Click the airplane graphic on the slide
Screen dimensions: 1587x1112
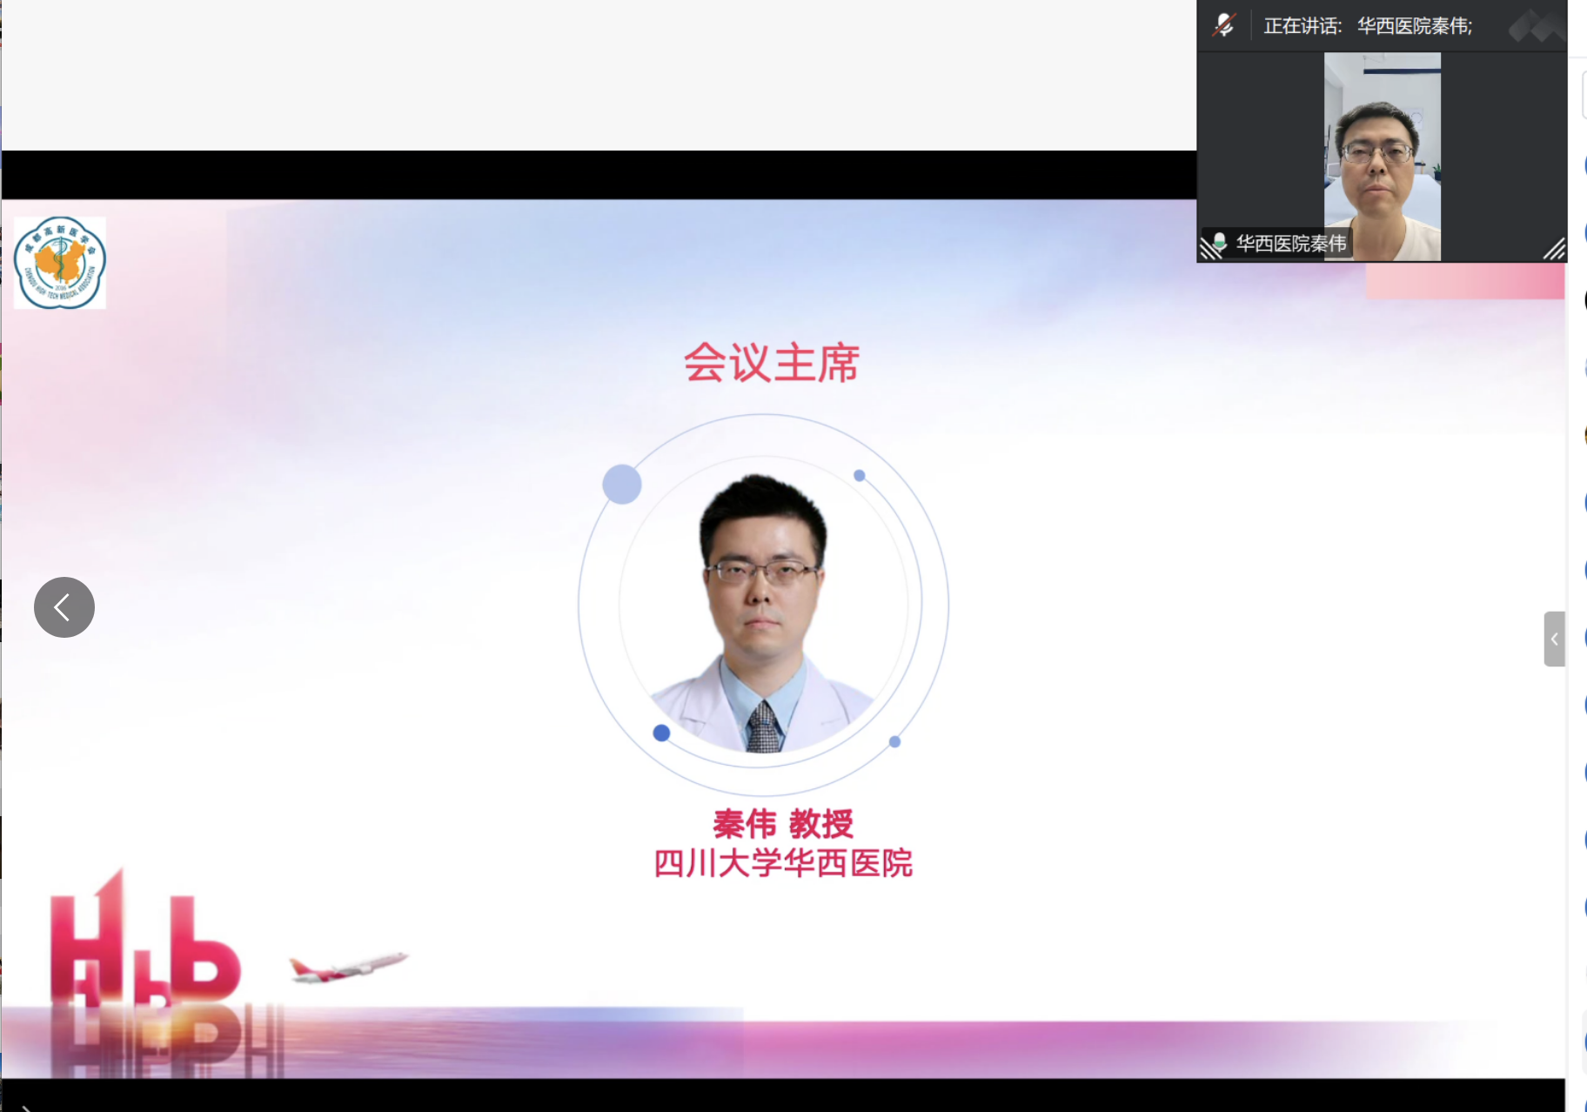click(349, 967)
